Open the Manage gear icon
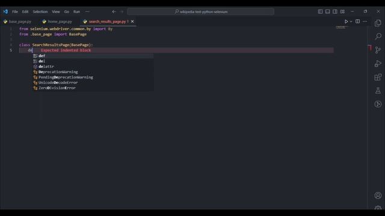 click(x=378, y=208)
